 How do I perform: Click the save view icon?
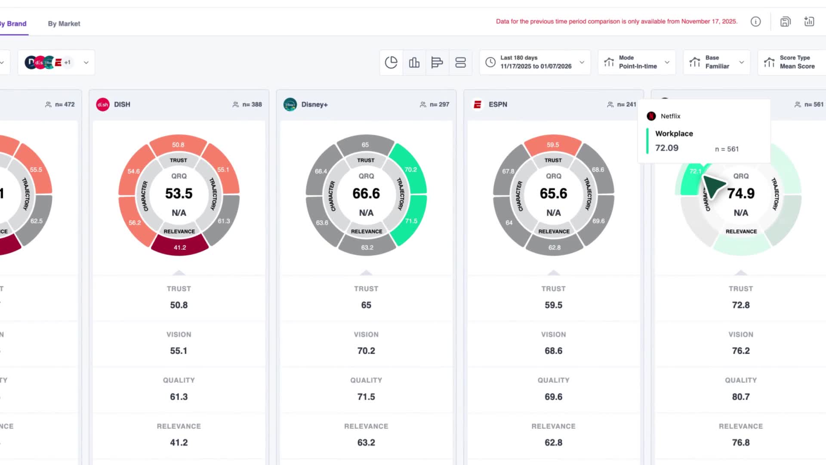tap(786, 22)
